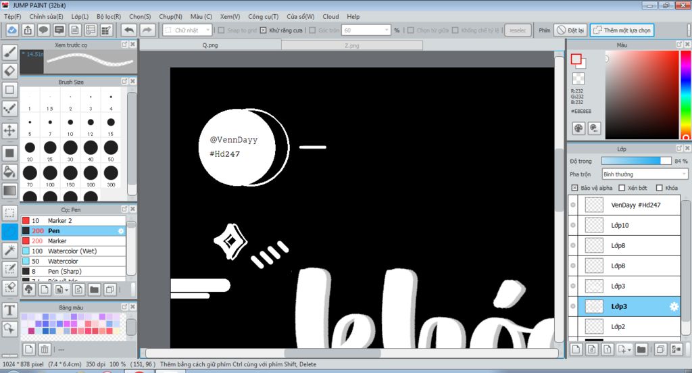Choose brush size 100 preset

point(50,175)
